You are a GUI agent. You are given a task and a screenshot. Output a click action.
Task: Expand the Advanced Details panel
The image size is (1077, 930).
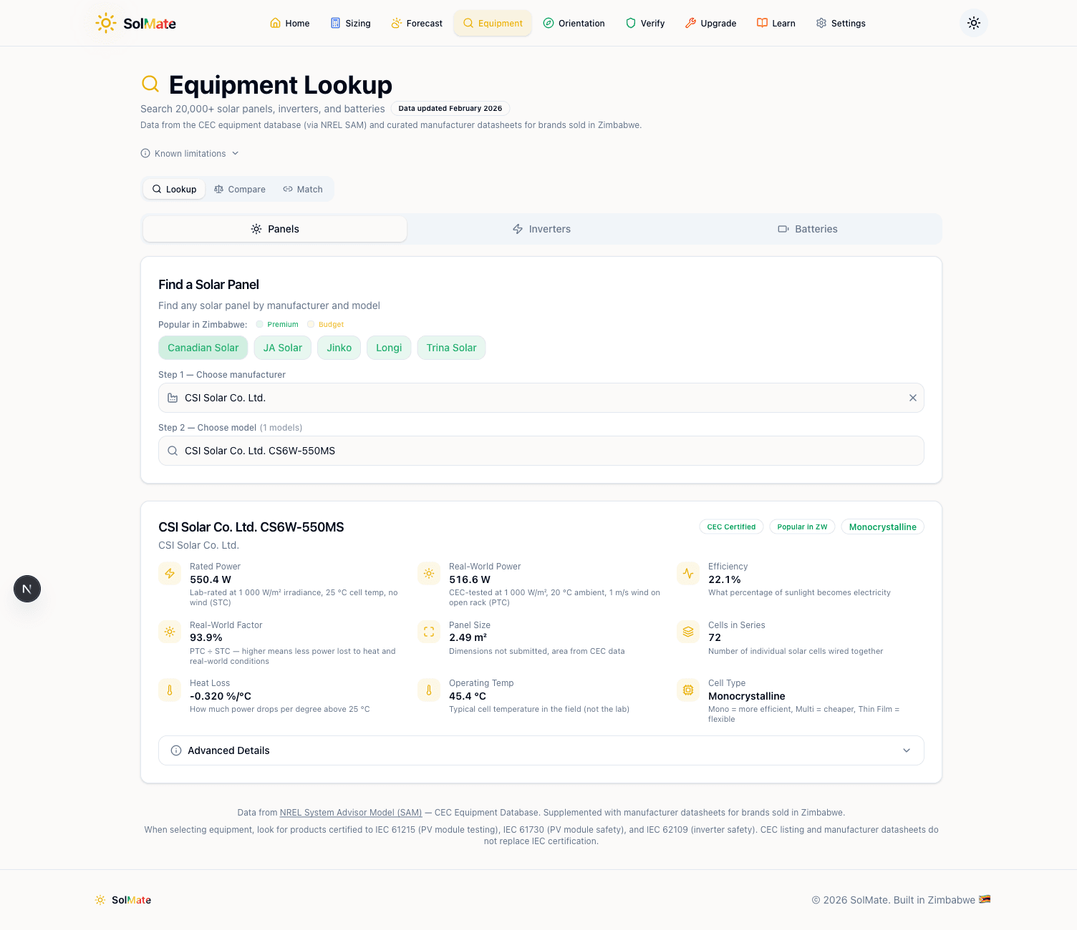point(541,750)
